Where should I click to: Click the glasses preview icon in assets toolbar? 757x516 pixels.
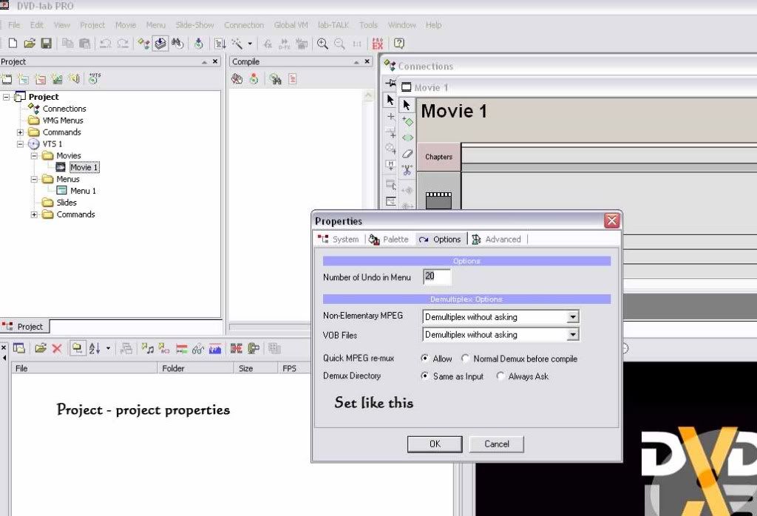tap(198, 348)
